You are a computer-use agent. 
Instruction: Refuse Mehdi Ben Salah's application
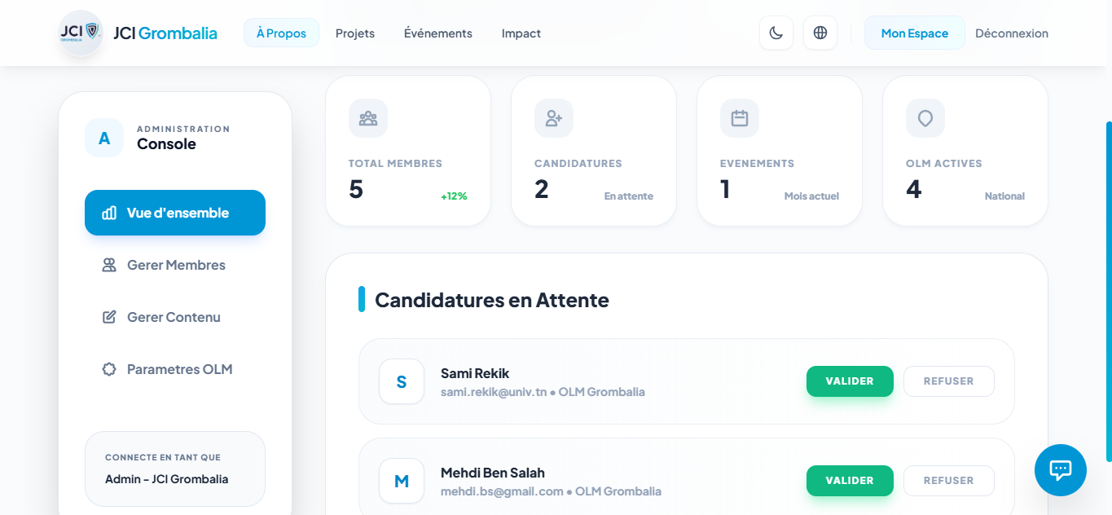point(949,481)
